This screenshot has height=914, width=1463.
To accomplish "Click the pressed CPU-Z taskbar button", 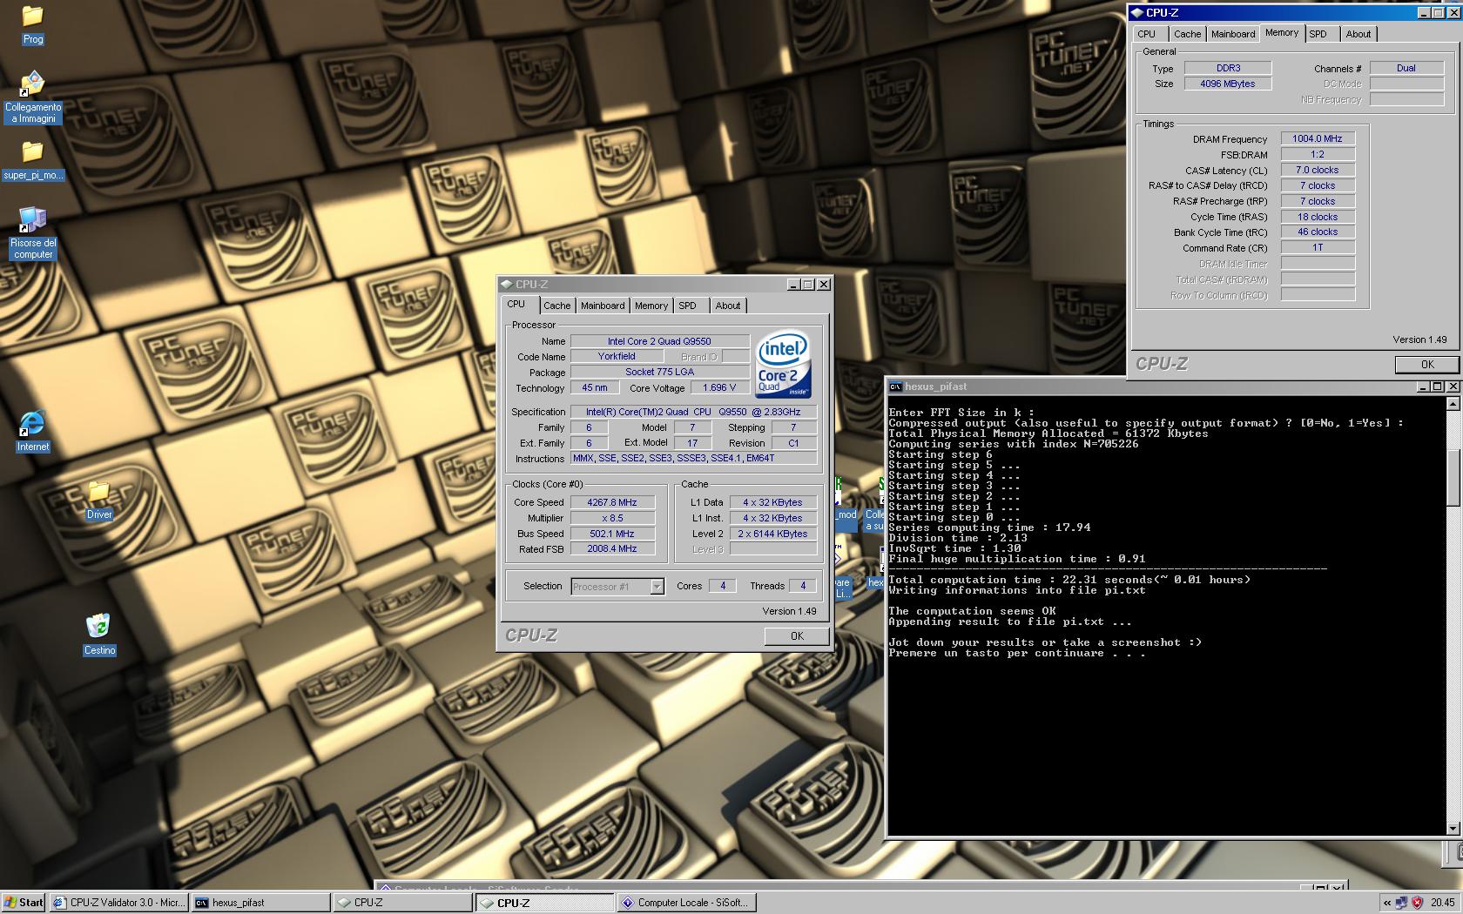I will tap(544, 903).
